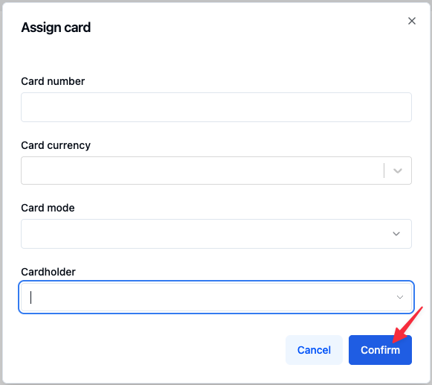432x385 pixels.
Task: Click the Card currency chevron arrow
Action: click(x=398, y=171)
